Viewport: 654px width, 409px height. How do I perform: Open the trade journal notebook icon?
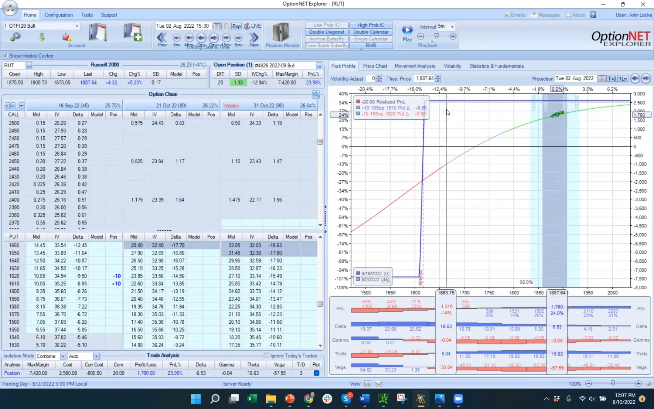98,33
